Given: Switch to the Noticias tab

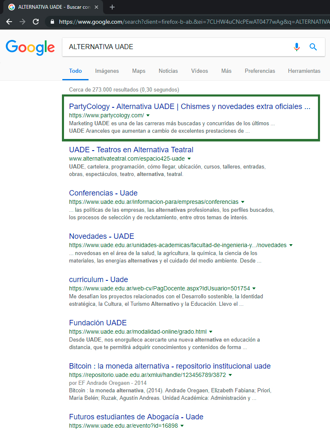Looking at the screenshot, I should (x=168, y=71).
